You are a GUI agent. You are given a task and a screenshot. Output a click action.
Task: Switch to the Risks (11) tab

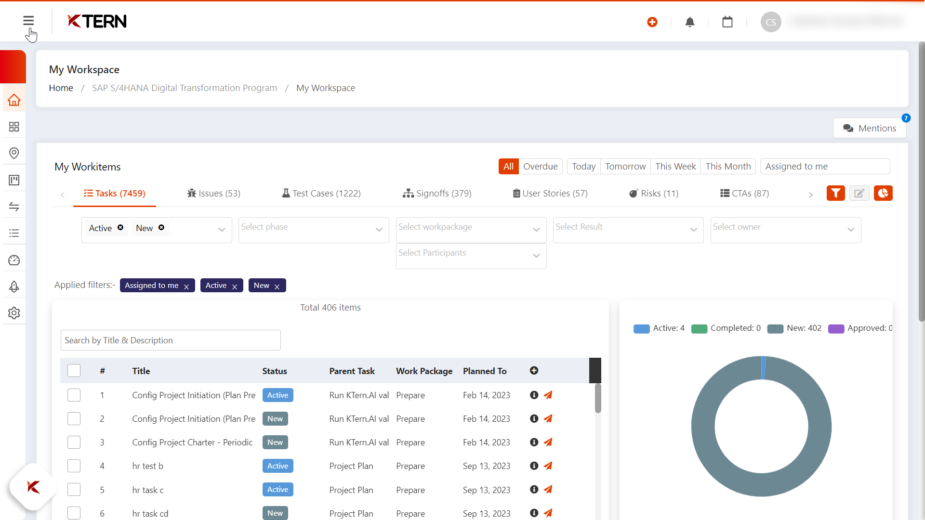[654, 193]
